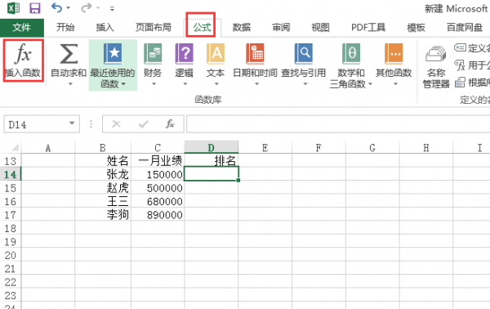The image size is (490, 309).
Task: Open the Name Box dropdown arrow
Action: (72, 123)
